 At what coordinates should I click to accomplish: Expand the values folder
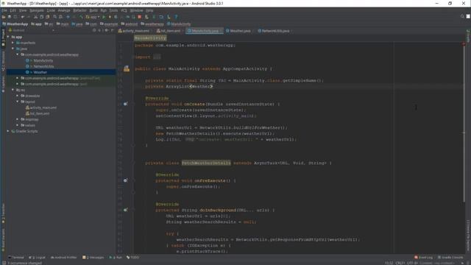18,125
